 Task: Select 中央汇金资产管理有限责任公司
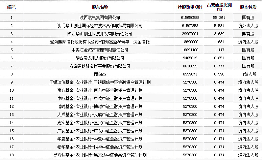click(100, 50)
